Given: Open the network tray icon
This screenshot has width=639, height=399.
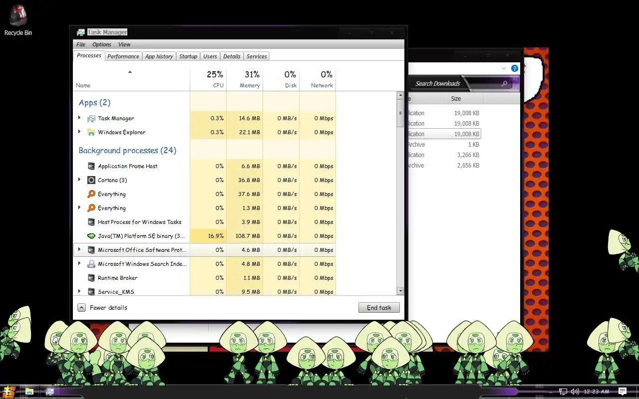Looking at the screenshot, I should pos(563,392).
